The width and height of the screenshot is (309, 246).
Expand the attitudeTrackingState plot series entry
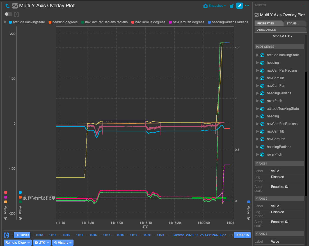click(x=257, y=55)
